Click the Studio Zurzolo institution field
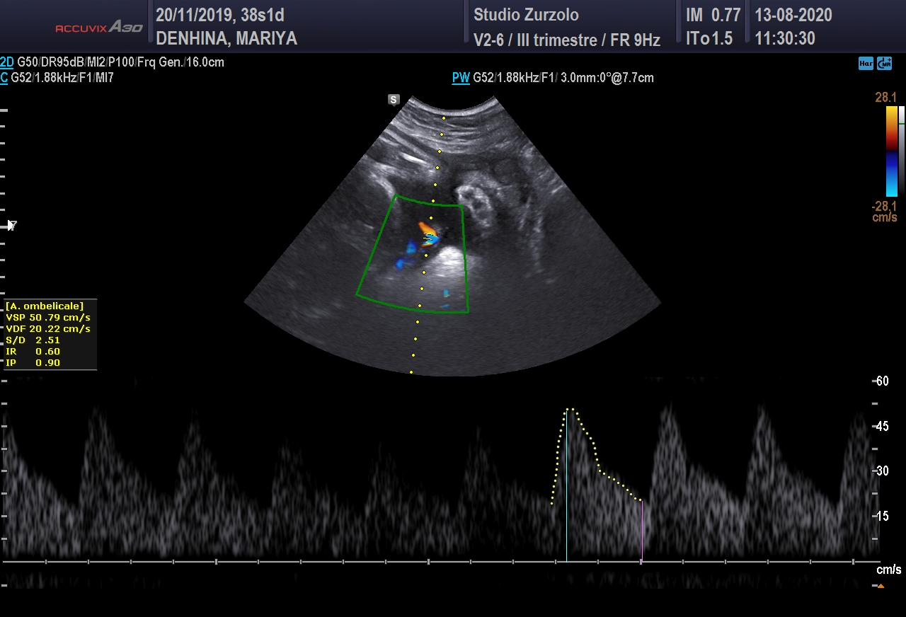 coord(526,15)
